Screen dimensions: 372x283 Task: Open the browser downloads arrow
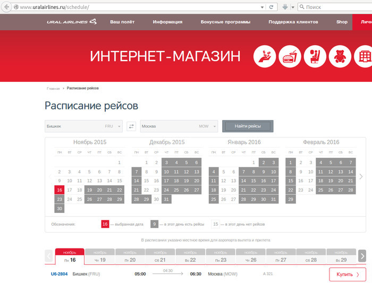(285, 7)
